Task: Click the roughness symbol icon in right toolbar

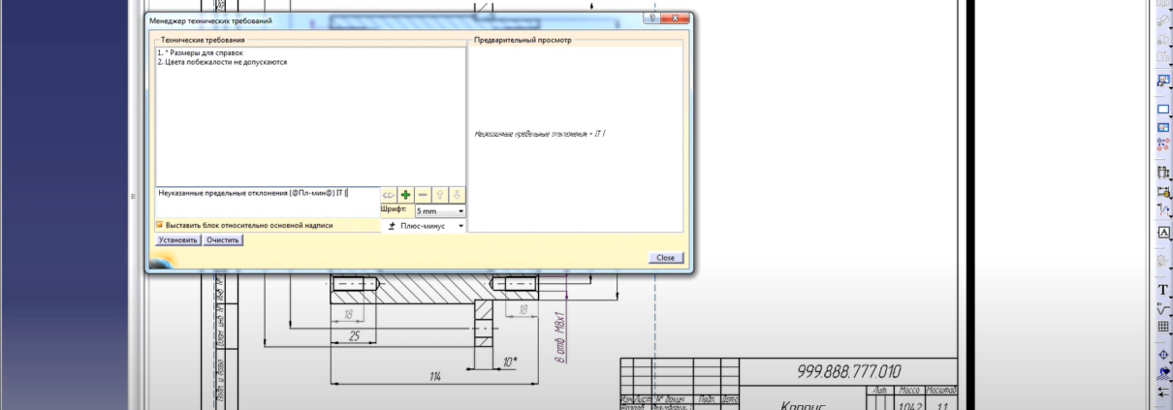Action: tap(1163, 308)
